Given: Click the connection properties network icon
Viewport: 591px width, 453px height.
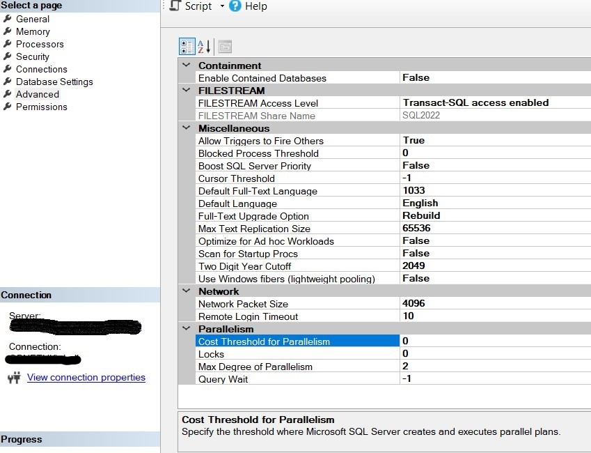Looking at the screenshot, I should pos(14,378).
